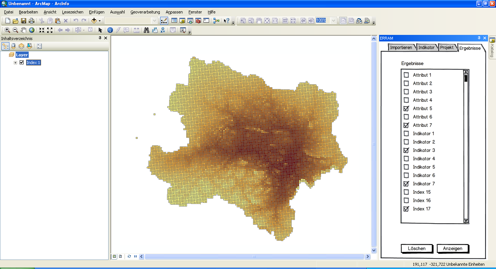Open the Editor toolbar
496x269 pixels.
click(164, 21)
